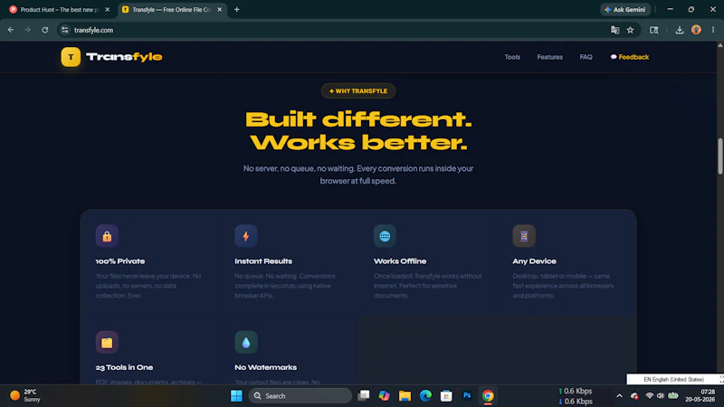Click the Feedback link in header
The height and width of the screenshot is (407, 724).
(629, 57)
